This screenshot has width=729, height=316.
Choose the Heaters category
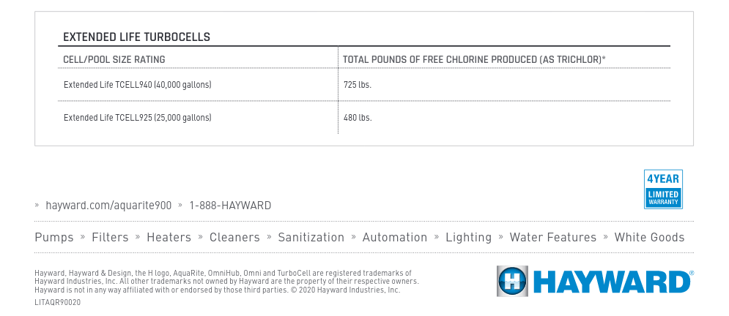coord(169,237)
